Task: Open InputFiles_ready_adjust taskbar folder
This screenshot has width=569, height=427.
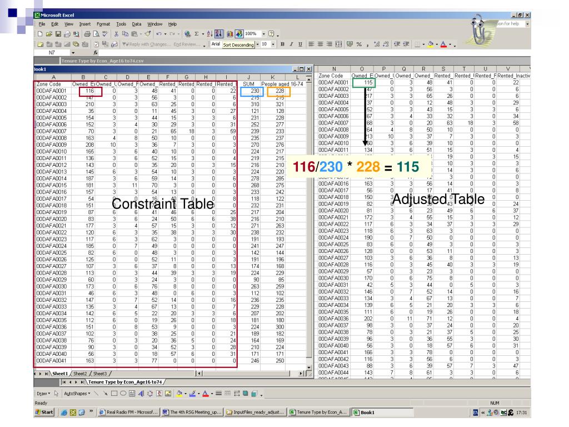Action: [x=255, y=413]
